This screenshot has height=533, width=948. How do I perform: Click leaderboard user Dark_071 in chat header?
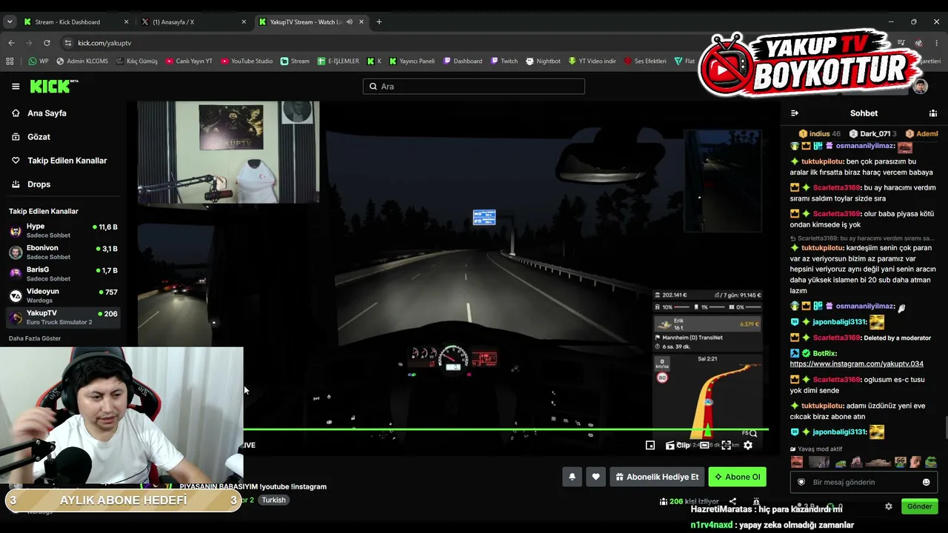pyautogui.click(x=875, y=134)
